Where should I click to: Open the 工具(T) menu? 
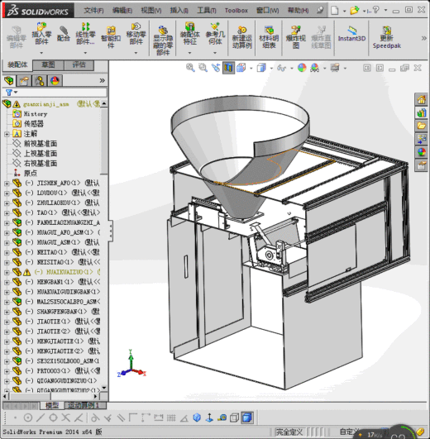tap(207, 11)
